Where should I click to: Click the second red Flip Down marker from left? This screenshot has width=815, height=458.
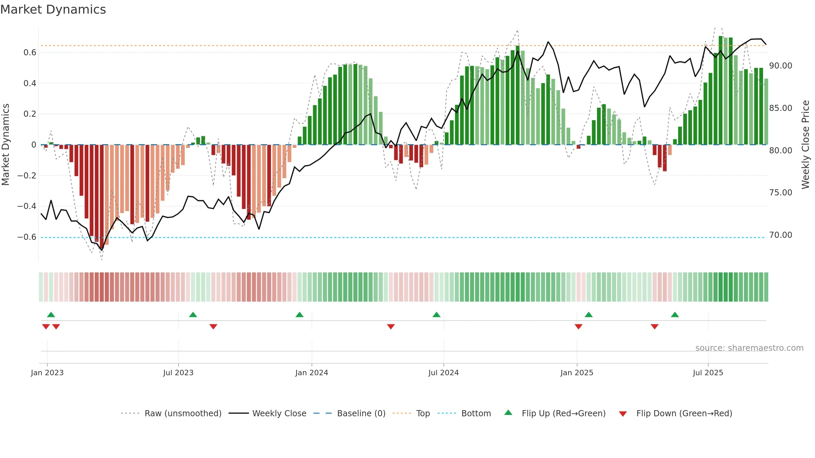click(x=56, y=327)
